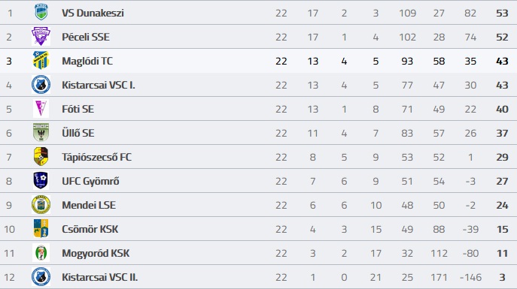Click the Kistarcsai VSC II. crest
517x289 pixels.
pos(41,276)
